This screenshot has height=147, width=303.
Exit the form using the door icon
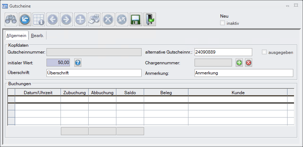(150, 19)
